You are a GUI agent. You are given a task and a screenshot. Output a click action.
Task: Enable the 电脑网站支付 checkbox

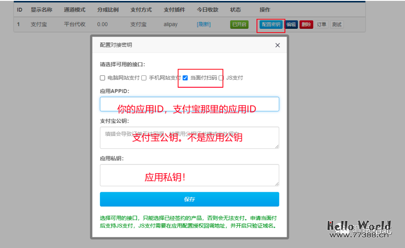pyautogui.click(x=102, y=78)
